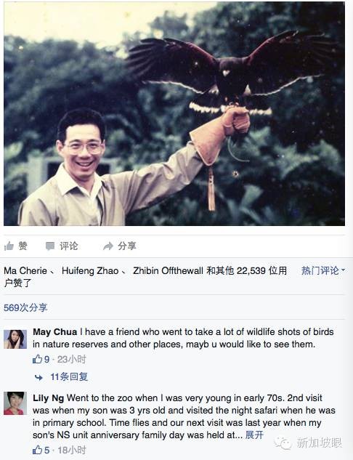Like Lily Ng's comment thumbs-up icon
Viewport: 353px width, 460px height.
pos(37,450)
